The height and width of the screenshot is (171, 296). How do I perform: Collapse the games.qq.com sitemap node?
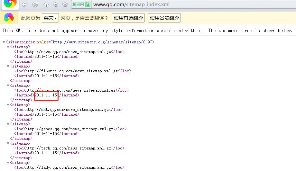[x=8, y=124]
